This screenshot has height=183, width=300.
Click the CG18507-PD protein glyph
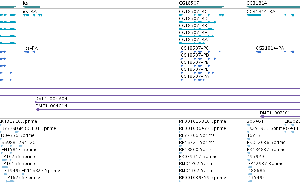click(198, 59)
